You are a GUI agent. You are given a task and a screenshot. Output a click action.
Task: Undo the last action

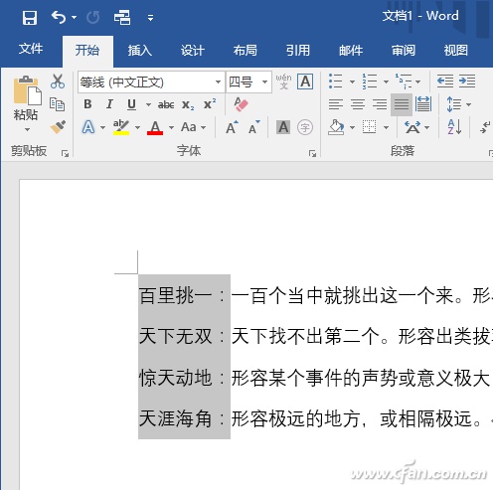[59, 17]
